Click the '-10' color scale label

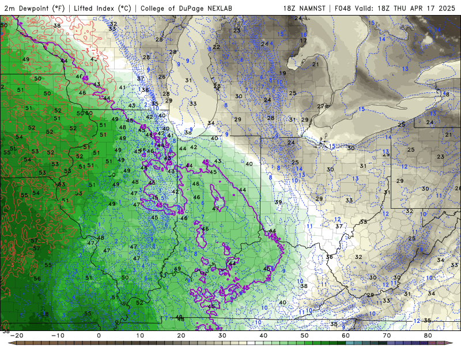58,336
